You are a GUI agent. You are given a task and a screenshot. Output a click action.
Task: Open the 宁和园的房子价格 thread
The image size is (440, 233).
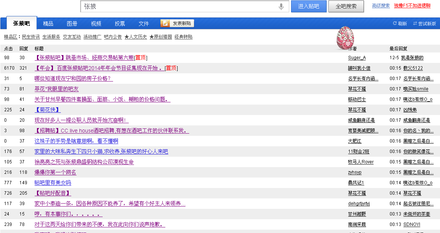tap(74, 79)
